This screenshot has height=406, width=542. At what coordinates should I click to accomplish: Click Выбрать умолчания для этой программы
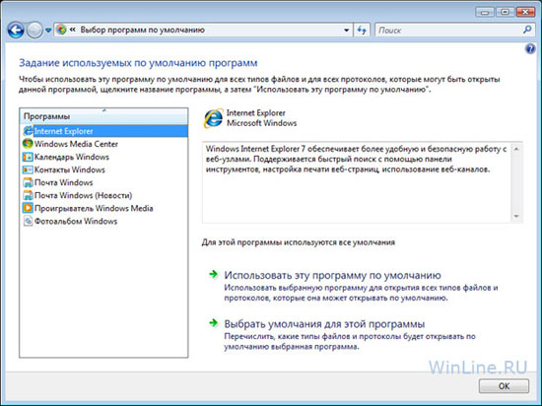tap(324, 324)
